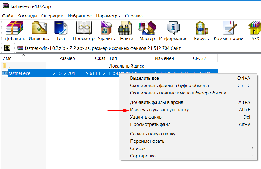Screen dimensions: 261x169
Task: Click the fastnet.exe file icon
Action: coord(5,73)
